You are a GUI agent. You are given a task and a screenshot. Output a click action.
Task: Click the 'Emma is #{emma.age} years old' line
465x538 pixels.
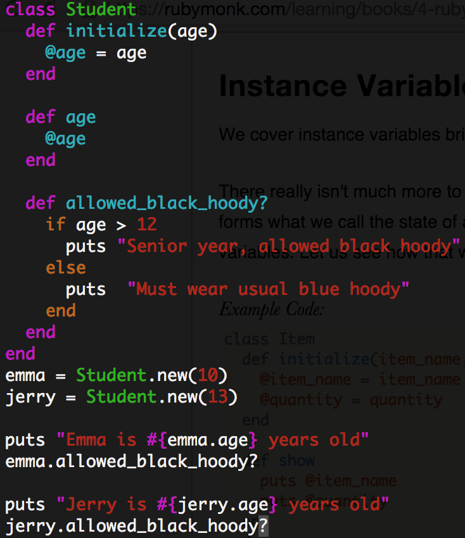(187, 440)
